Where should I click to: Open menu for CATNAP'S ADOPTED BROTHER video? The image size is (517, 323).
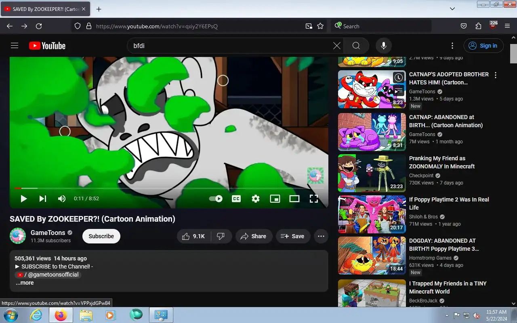[496, 75]
